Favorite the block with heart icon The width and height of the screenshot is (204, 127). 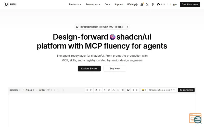(x=118, y=90)
